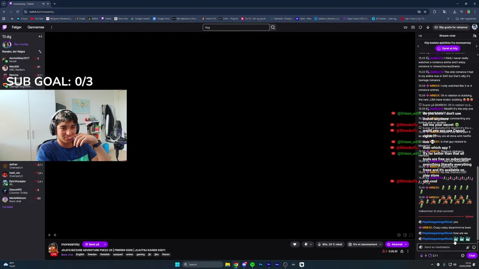Open Windows Start button on taskbar
This screenshot has width=479, height=269.
pyautogui.click(x=177, y=265)
